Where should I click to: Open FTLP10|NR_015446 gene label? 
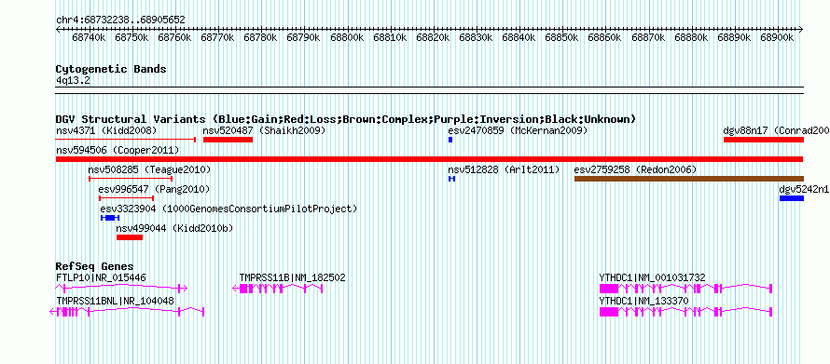click(101, 277)
